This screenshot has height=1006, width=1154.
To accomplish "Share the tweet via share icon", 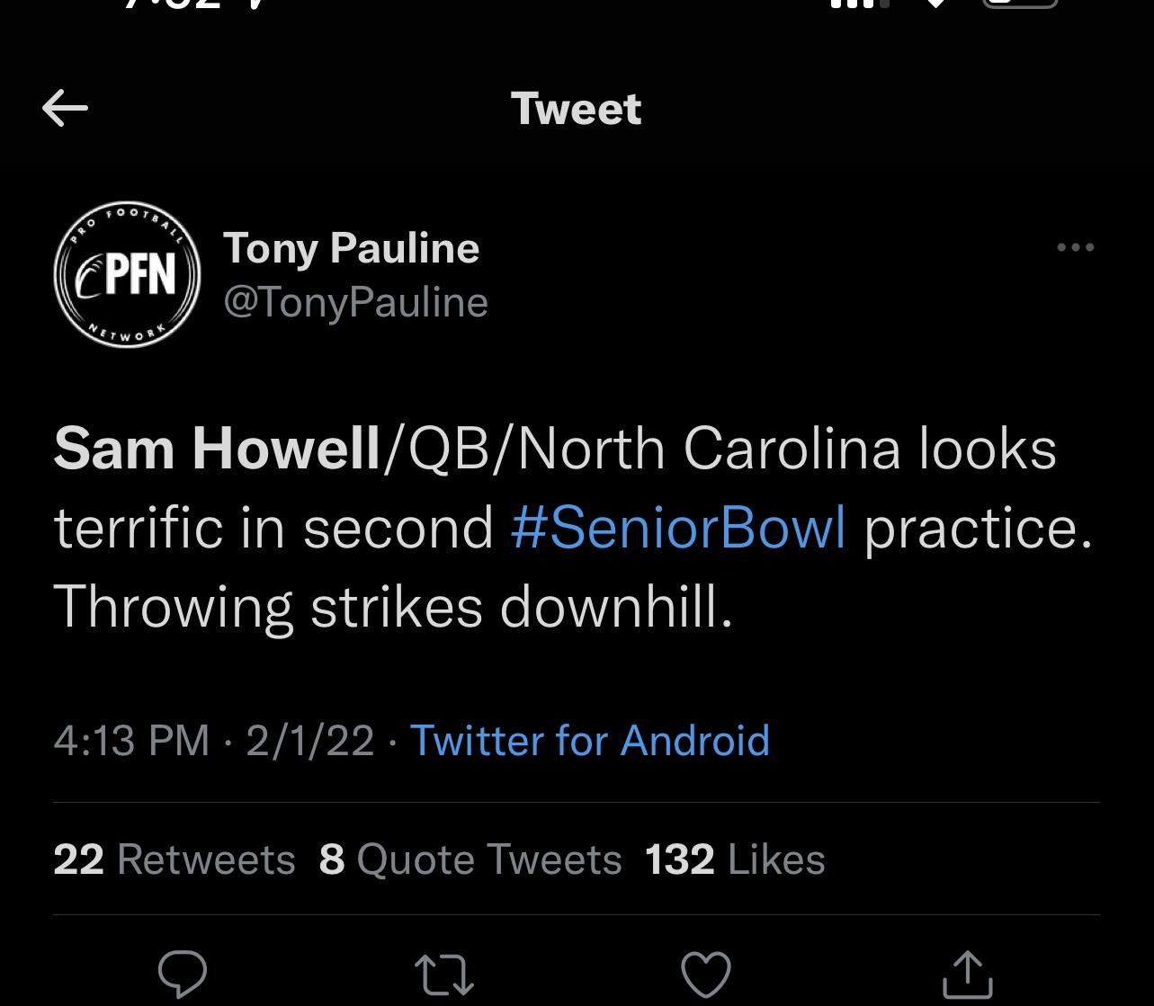I will click(x=968, y=975).
